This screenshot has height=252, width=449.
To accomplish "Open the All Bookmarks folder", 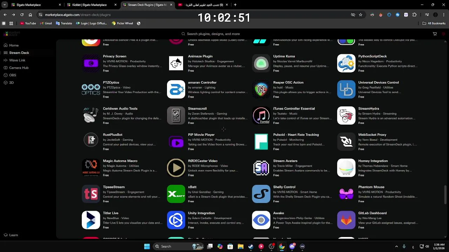I will pyautogui.click(x=434, y=23).
